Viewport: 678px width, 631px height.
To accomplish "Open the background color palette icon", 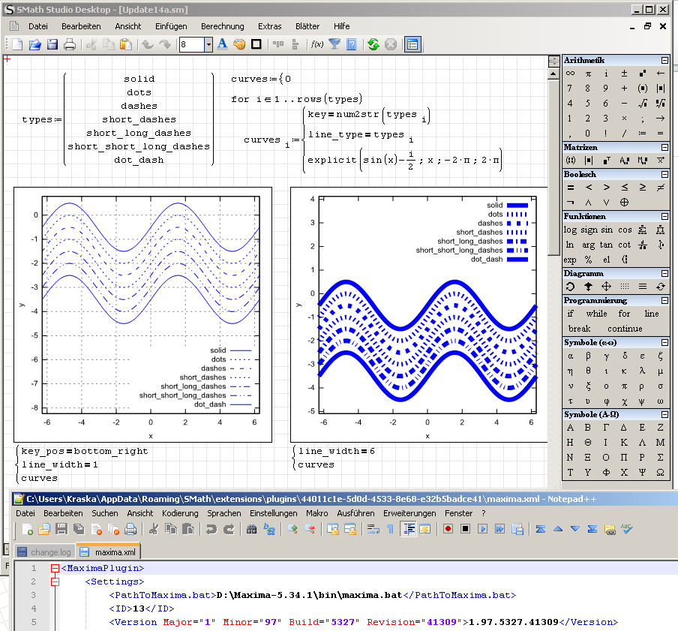I will (x=239, y=44).
